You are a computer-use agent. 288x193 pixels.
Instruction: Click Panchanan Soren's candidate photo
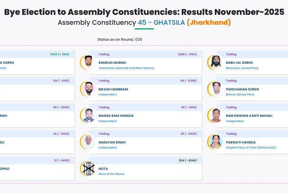click(x=215, y=89)
